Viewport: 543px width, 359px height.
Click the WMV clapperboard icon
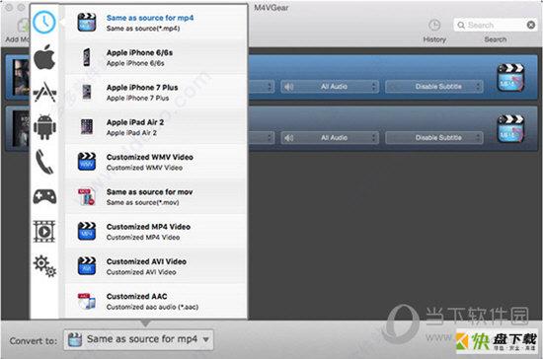tap(87, 162)
